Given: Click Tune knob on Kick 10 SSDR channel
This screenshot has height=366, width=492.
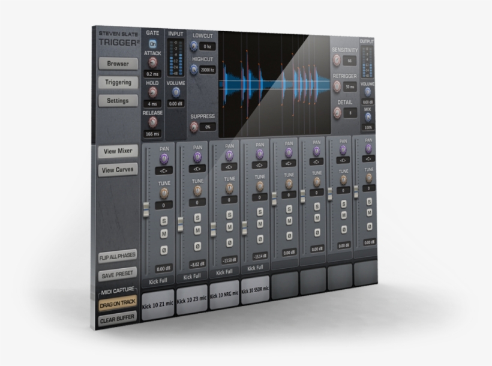Looking at the screenshot, I should pos(259,187).
